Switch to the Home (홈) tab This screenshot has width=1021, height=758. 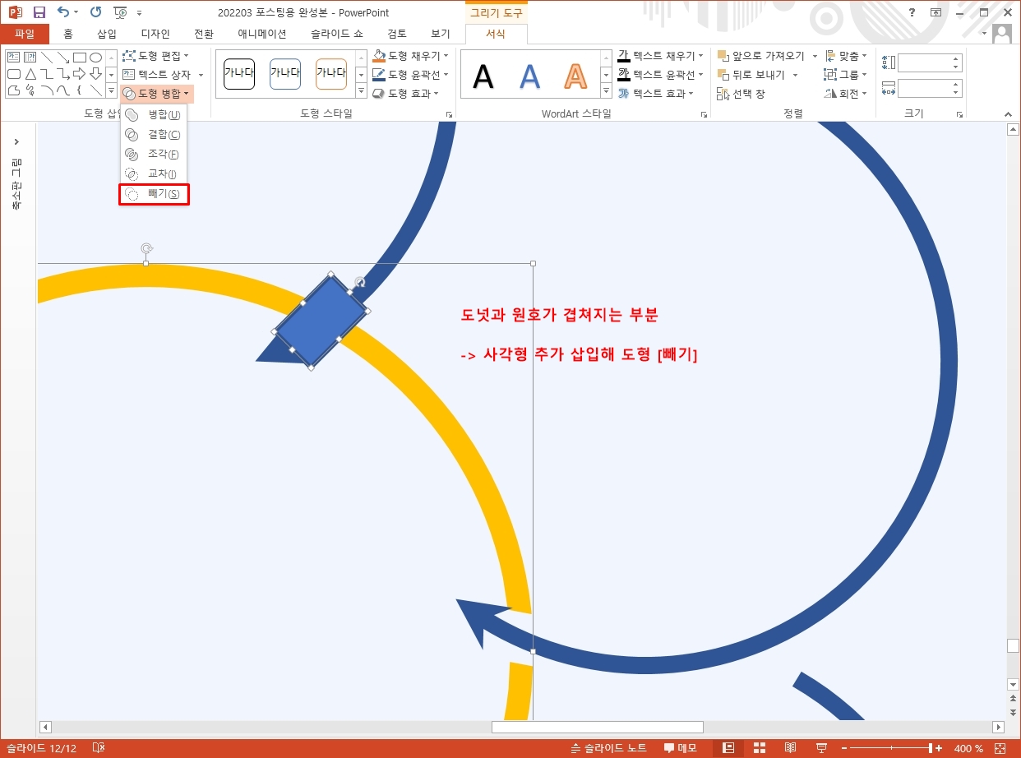(x=68, y=34)
